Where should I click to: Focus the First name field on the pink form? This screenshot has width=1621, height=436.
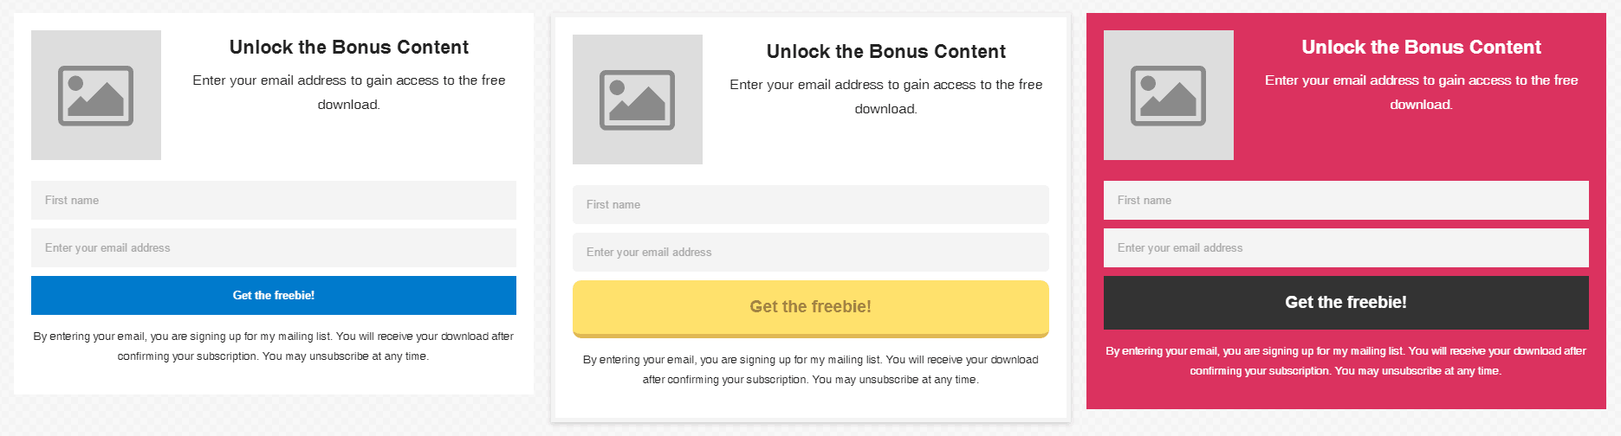coord(1346,200)
